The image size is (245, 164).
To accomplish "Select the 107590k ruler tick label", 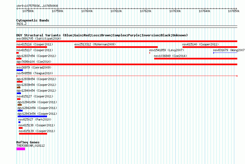I will [58, 11].
